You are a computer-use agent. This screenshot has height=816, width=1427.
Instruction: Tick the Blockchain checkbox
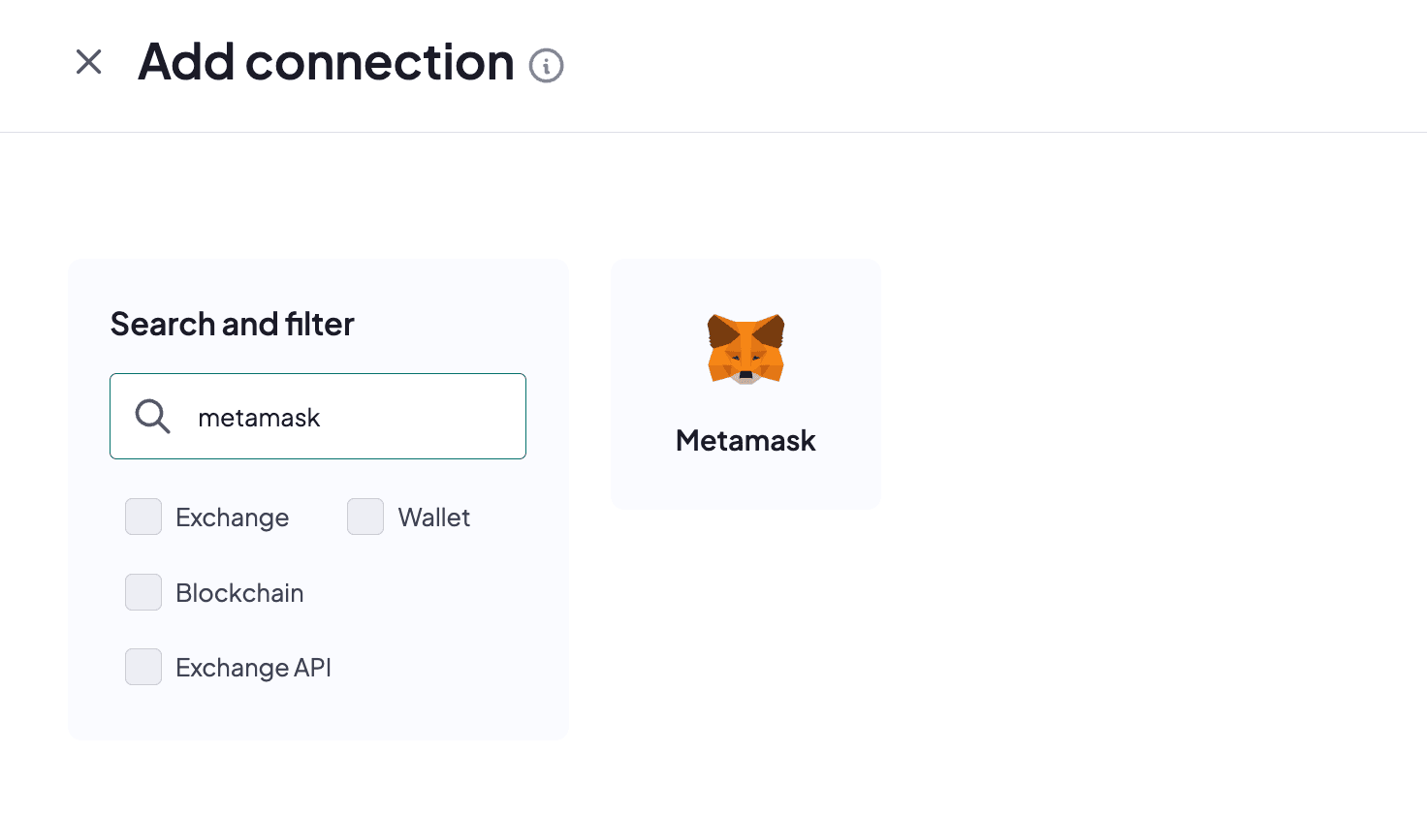point(143,592)
